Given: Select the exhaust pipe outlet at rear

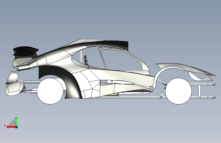Looking at the screenshot, I should (18, 68).
